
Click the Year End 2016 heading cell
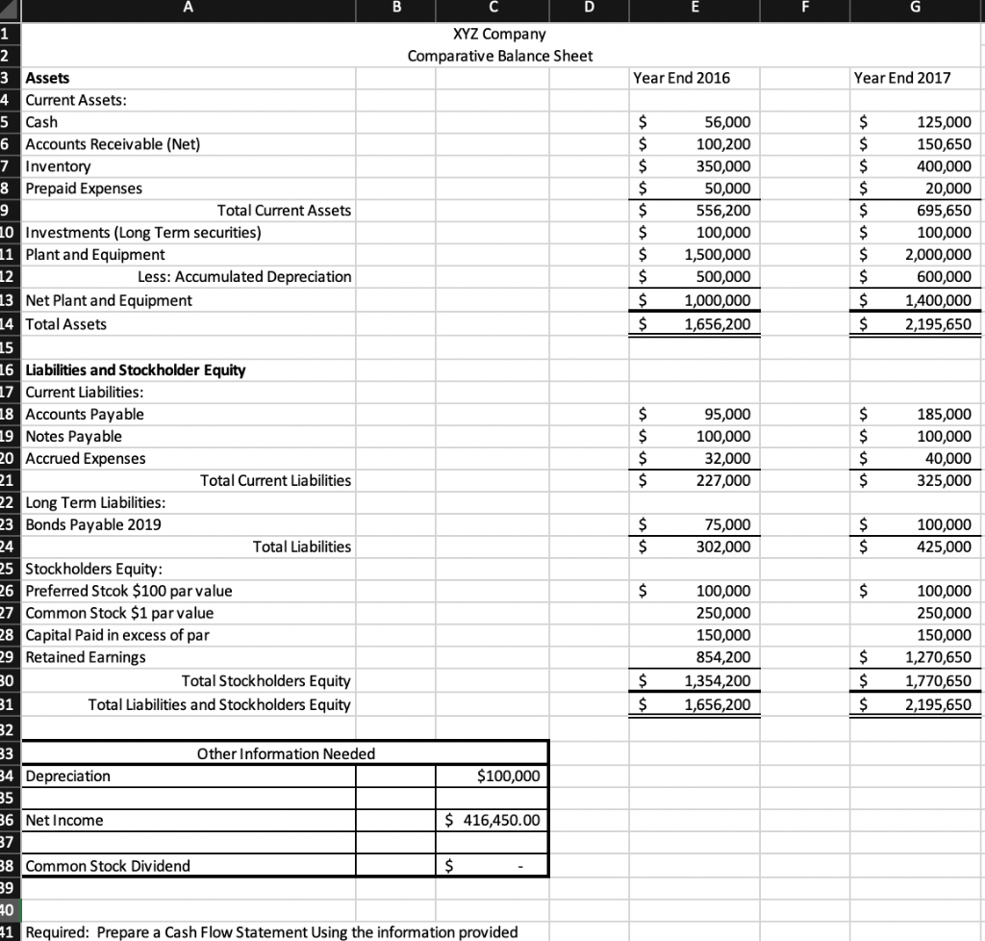tap(695, 78)
